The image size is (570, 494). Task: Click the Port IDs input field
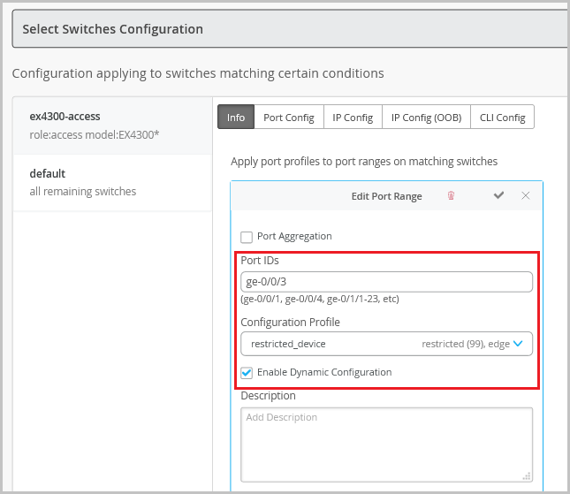pos(386,282)
